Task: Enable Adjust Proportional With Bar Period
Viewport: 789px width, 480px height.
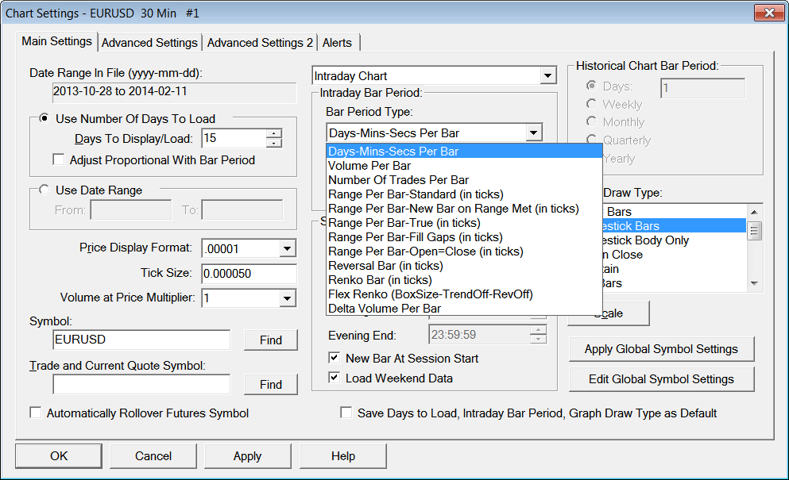Action: pyautogui.click(x=58, y=159)
